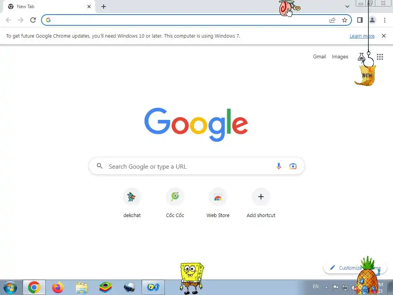393x295 pixels.
Task: Open the Action Center flag icon
Action: [335, 287]
